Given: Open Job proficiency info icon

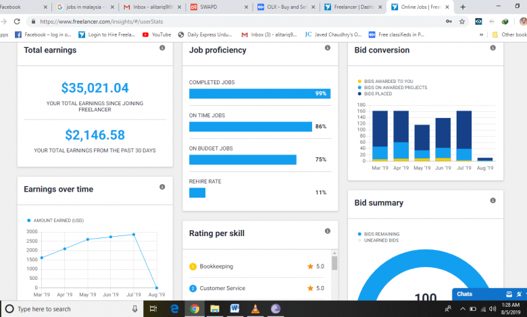Looking at the screenshot, I should pyautogui.click(x=328, y=48).
